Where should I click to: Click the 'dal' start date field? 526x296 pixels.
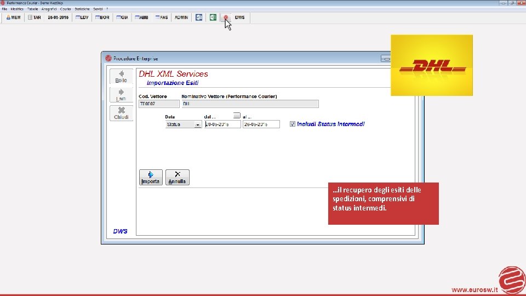[x=222, y=124]
